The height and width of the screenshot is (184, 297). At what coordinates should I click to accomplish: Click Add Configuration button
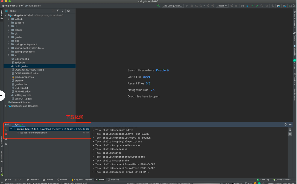pos(173,6)
